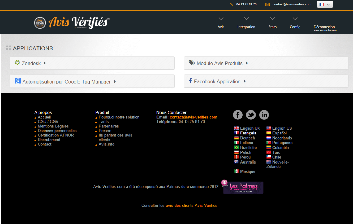Click the Les Palmes e-commerce 2012 badge
Image resolution: width=353 pixels, height=224 pixels.
click(x=243, y=187)
